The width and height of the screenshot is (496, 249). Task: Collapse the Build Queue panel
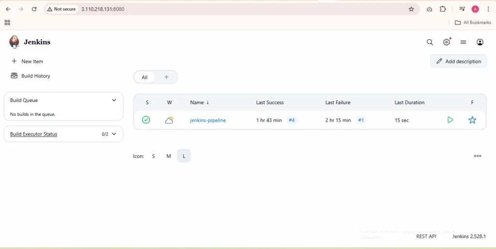click(x=114, y=100)
